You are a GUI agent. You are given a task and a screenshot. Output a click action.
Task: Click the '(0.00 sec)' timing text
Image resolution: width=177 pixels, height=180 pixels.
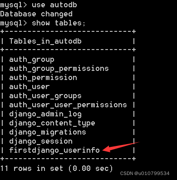click(91, 169)
